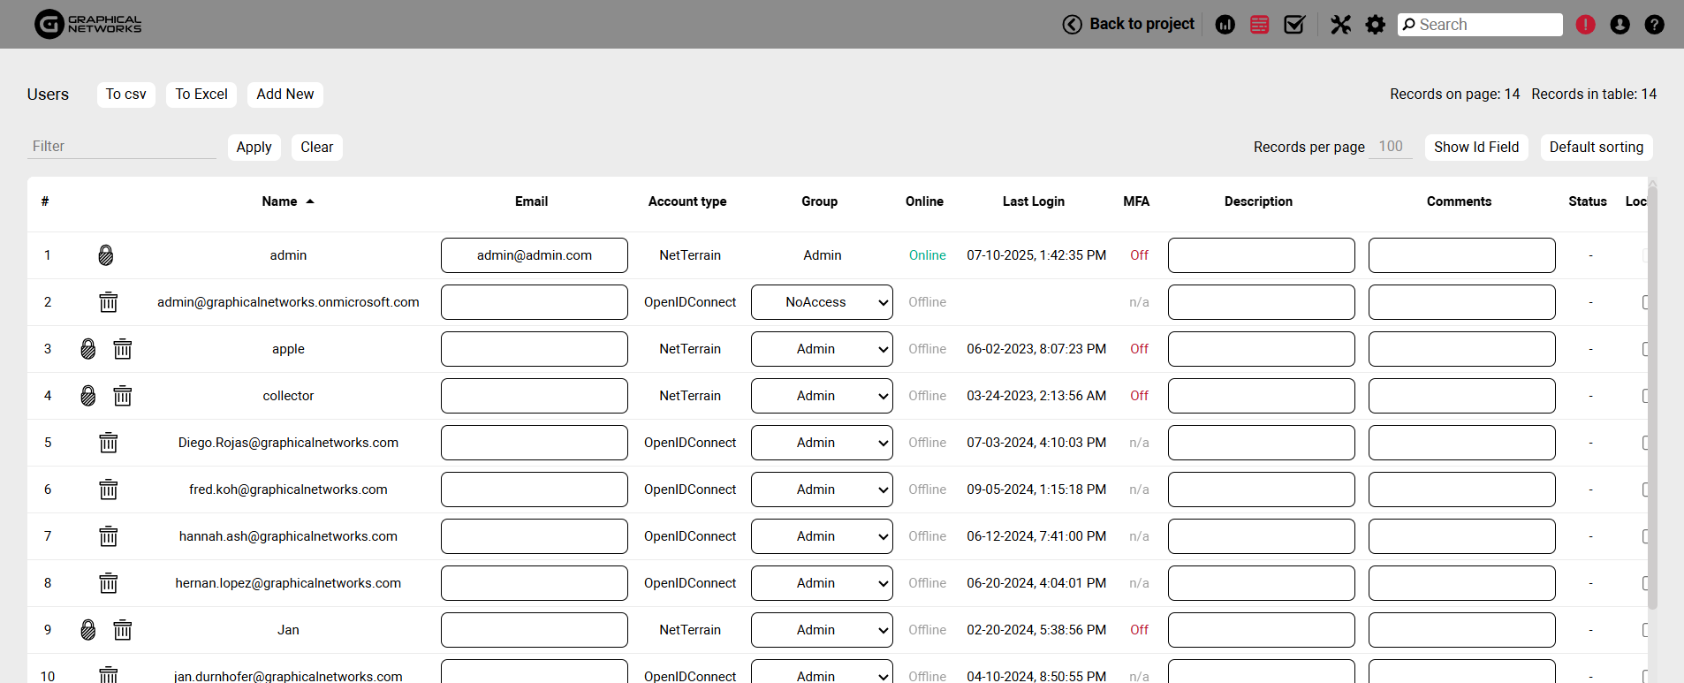Viewport: 1684px width, 683px height.
Task: Open the settings gear icon
Action: (x=1375, y=25)
